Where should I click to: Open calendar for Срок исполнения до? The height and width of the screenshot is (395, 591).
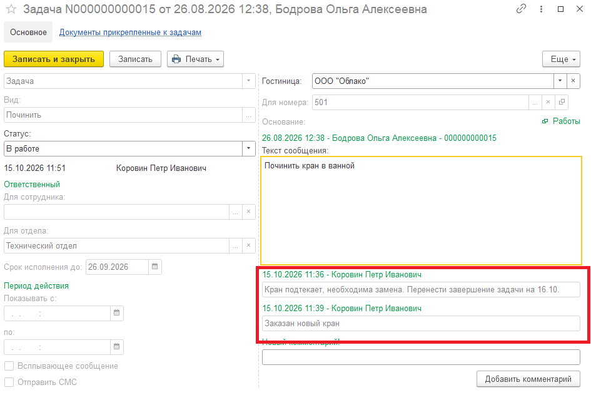pyautogui.click(x=154, y=267)
